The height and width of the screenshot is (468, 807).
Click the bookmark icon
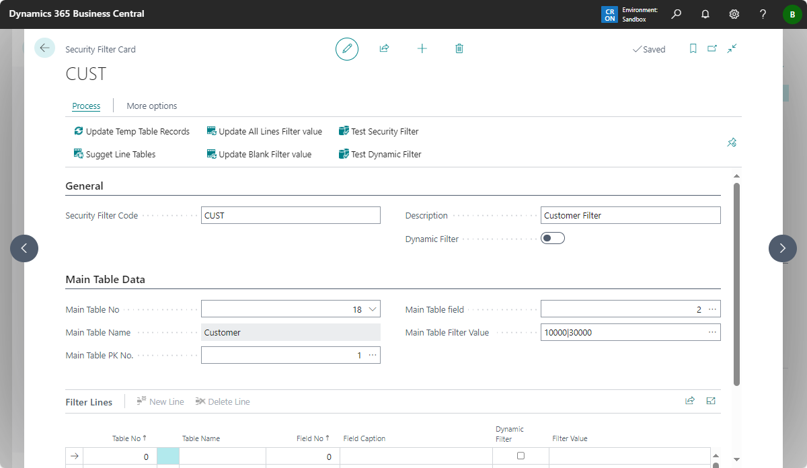point(693,48)
